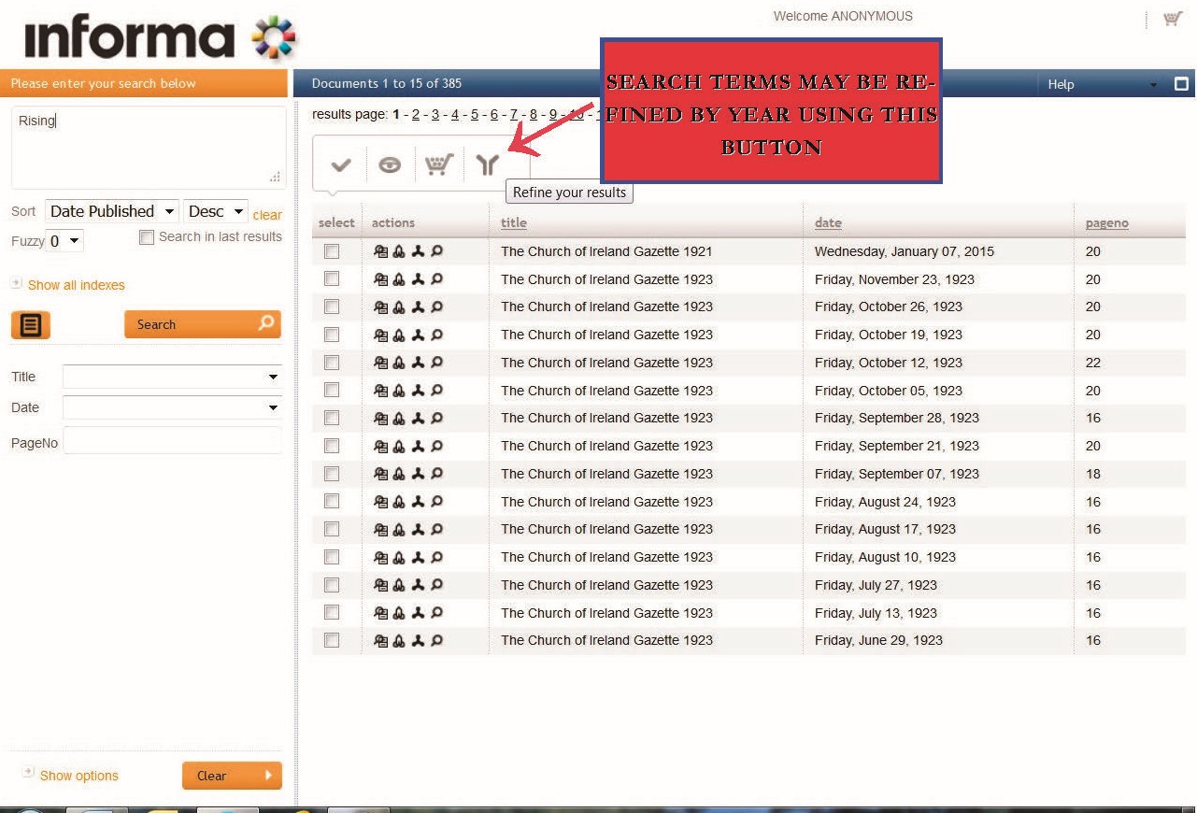This screenshot has width=1197, height=813.
Task: Click magnifier icon for August 10, 1923 row
Action: click(x=436, y=557)
